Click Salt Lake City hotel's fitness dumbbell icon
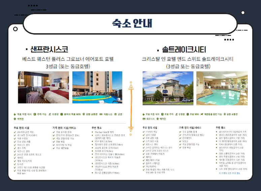This screenshot has width=261, height=191. point(144,119)
